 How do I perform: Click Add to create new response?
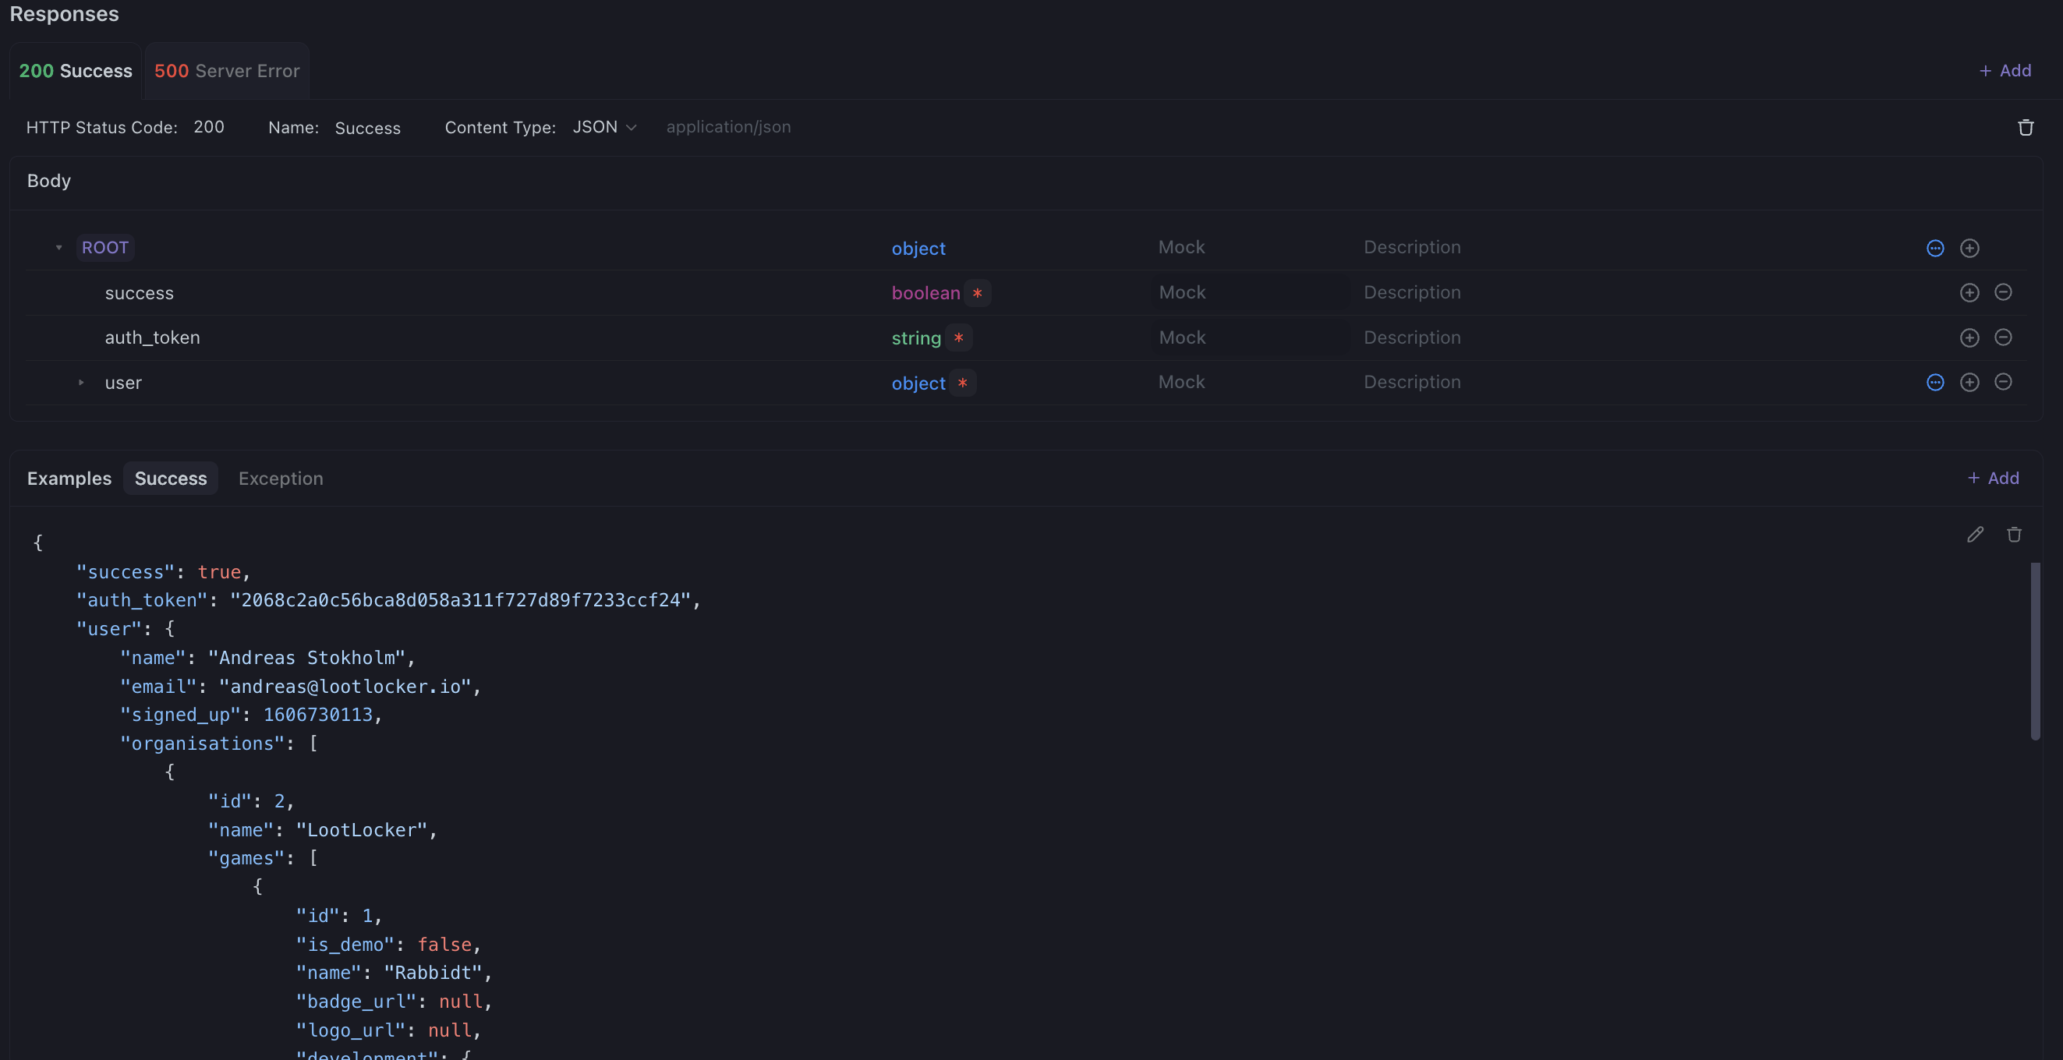(x=2005, y=70)
